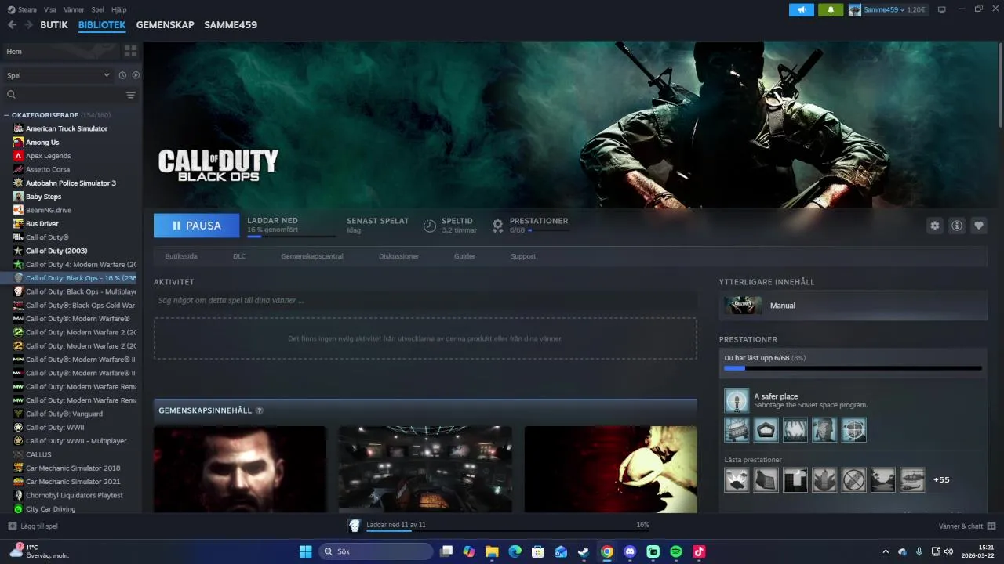Open the DLC link

[239, 256]
